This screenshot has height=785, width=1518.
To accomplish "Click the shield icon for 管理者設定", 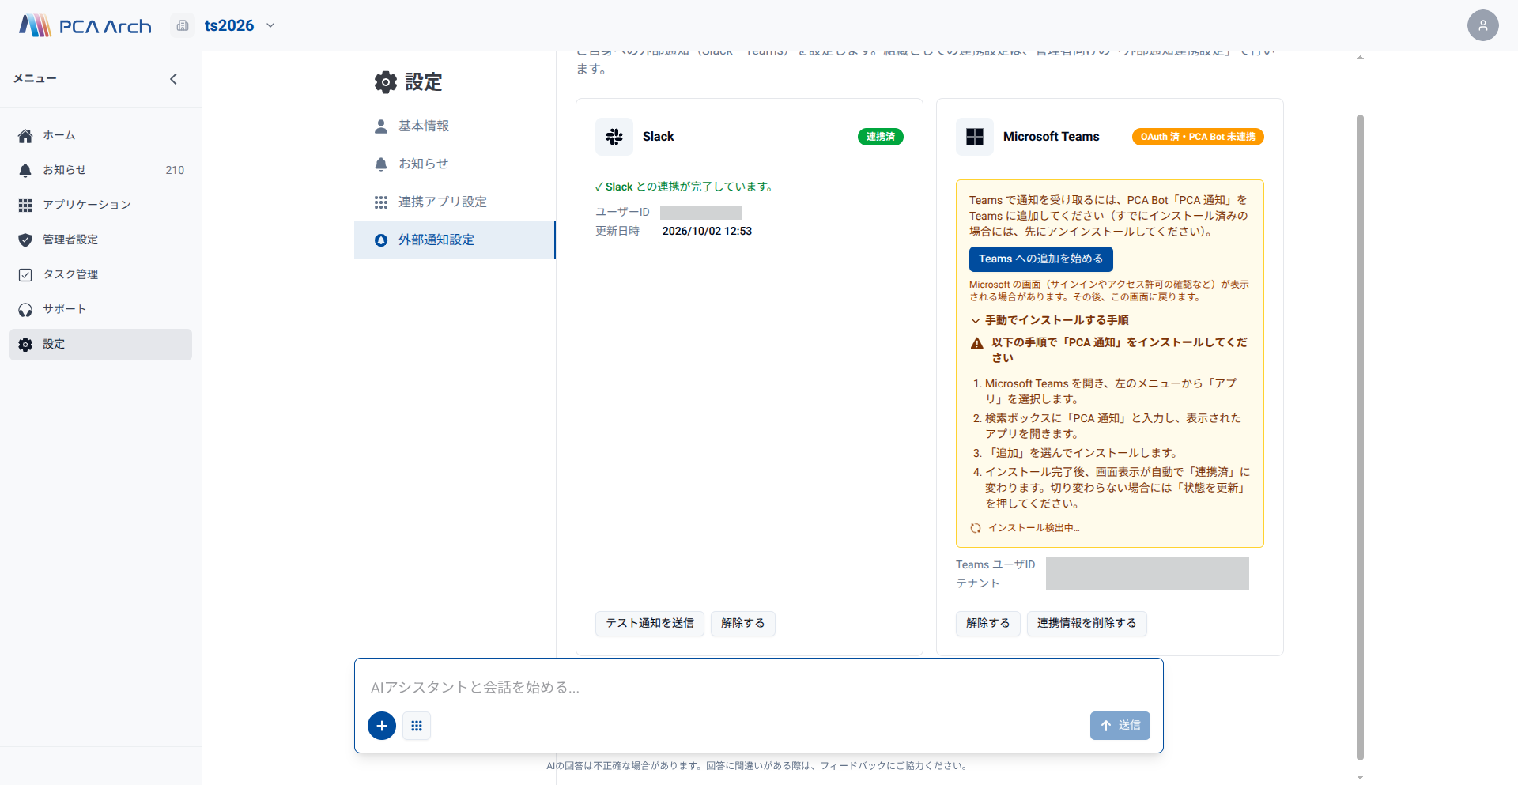I will (25, 240).
